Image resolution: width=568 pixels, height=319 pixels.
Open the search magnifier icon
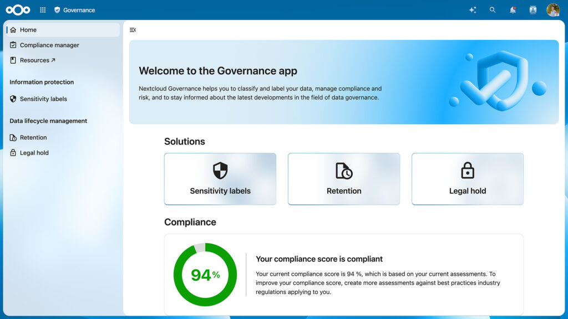pyautogui.click(x=493, y=10)
